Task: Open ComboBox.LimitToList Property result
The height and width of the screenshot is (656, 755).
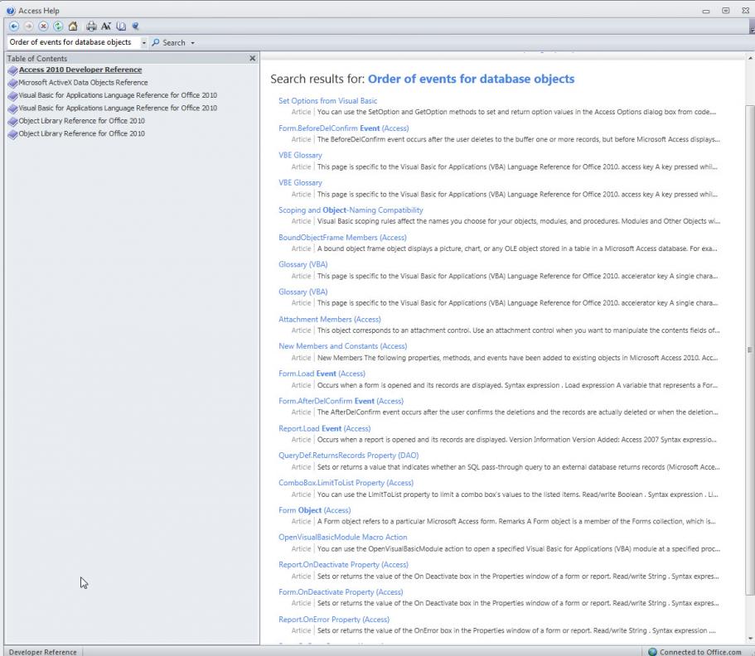Action: click(346, 483)
